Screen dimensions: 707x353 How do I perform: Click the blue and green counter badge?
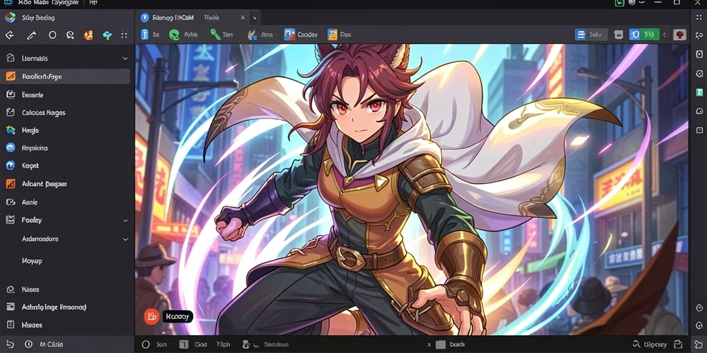(644, 34)
